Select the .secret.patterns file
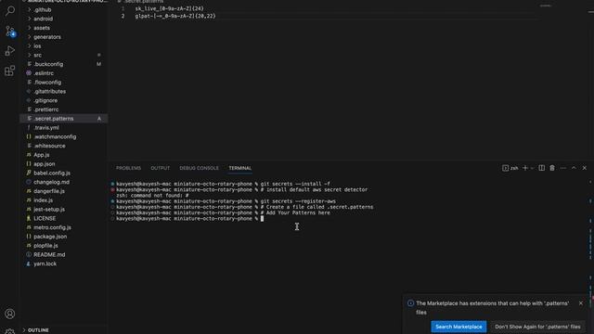This screenshot has width=594, height=334. click(64, 119)
